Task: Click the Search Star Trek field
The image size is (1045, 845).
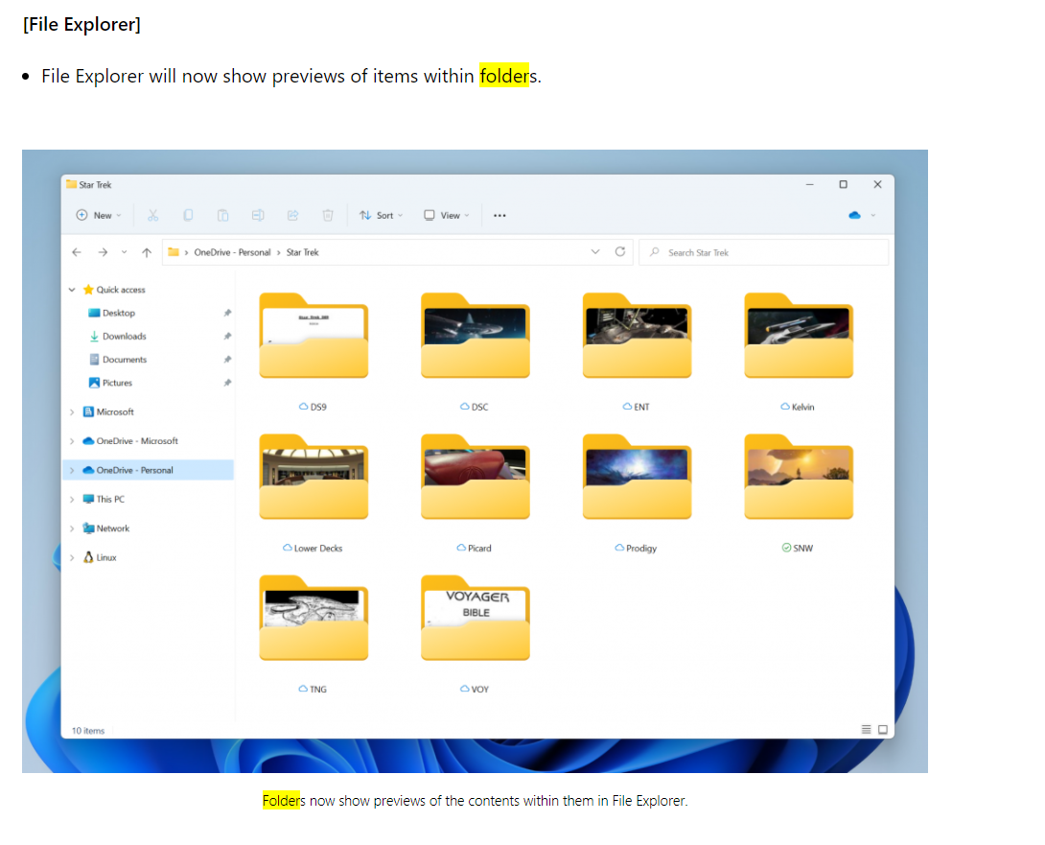Action: (x=764, y=252)
